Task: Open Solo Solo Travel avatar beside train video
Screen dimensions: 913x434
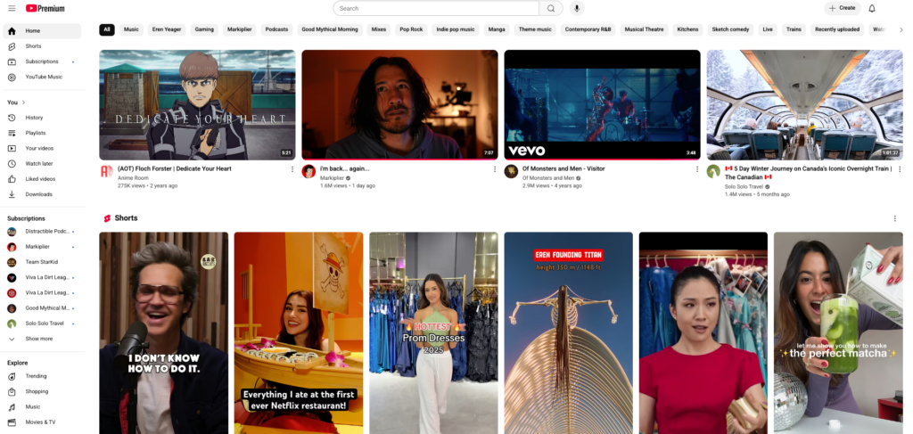Action: [x=713, y=172]
